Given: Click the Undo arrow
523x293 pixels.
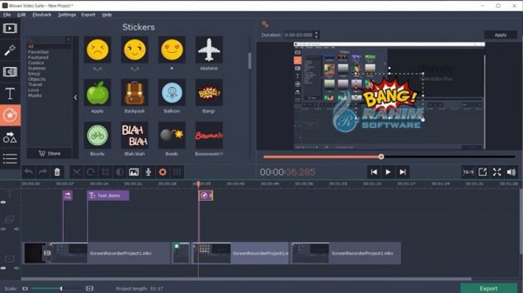Looking at the screenshot, I should [x=29, y=172].
